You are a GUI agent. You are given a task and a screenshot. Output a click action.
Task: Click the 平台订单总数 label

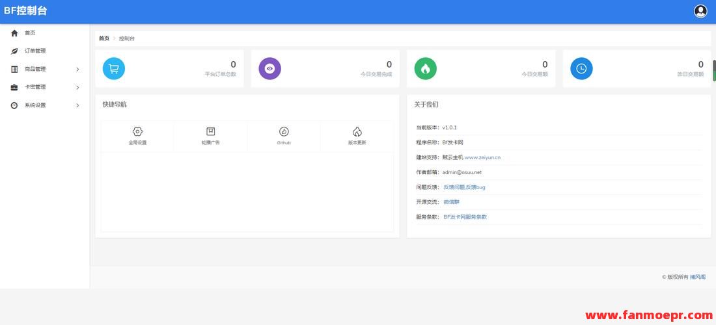[x=221, y=74]
